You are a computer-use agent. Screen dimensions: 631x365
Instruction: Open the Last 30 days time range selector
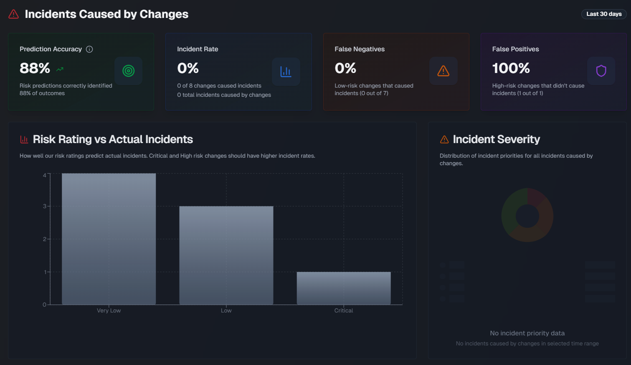[604, 14]
